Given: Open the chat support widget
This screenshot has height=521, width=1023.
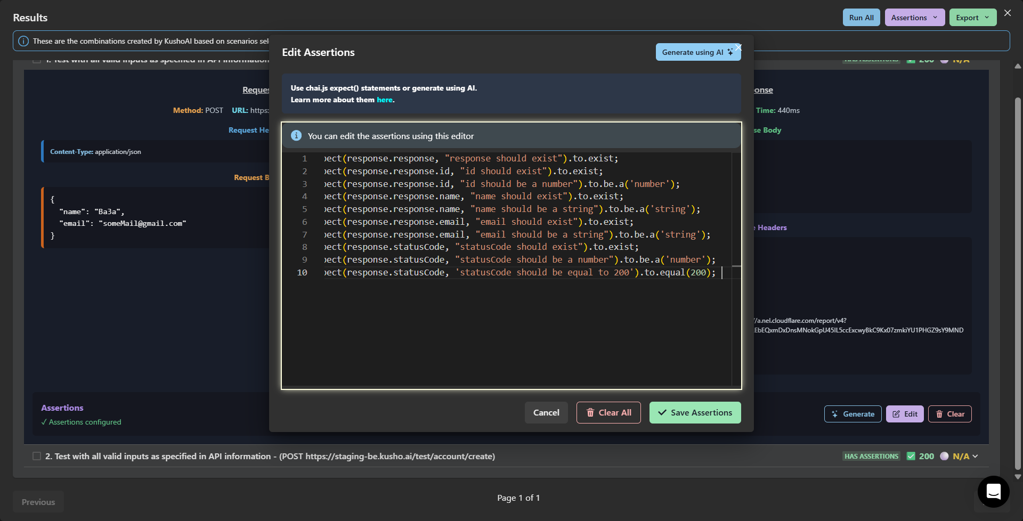Looking at the screenshot, I should pos(993,491).
